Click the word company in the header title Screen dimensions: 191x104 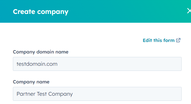coord(53,12)
